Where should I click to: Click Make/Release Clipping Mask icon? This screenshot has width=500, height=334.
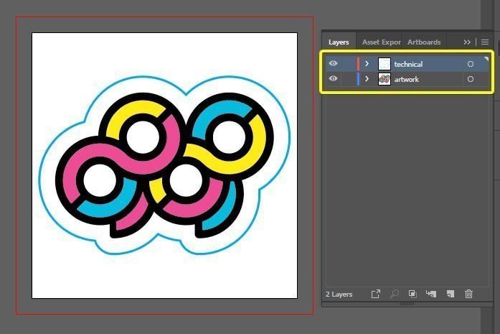(412, 294)
